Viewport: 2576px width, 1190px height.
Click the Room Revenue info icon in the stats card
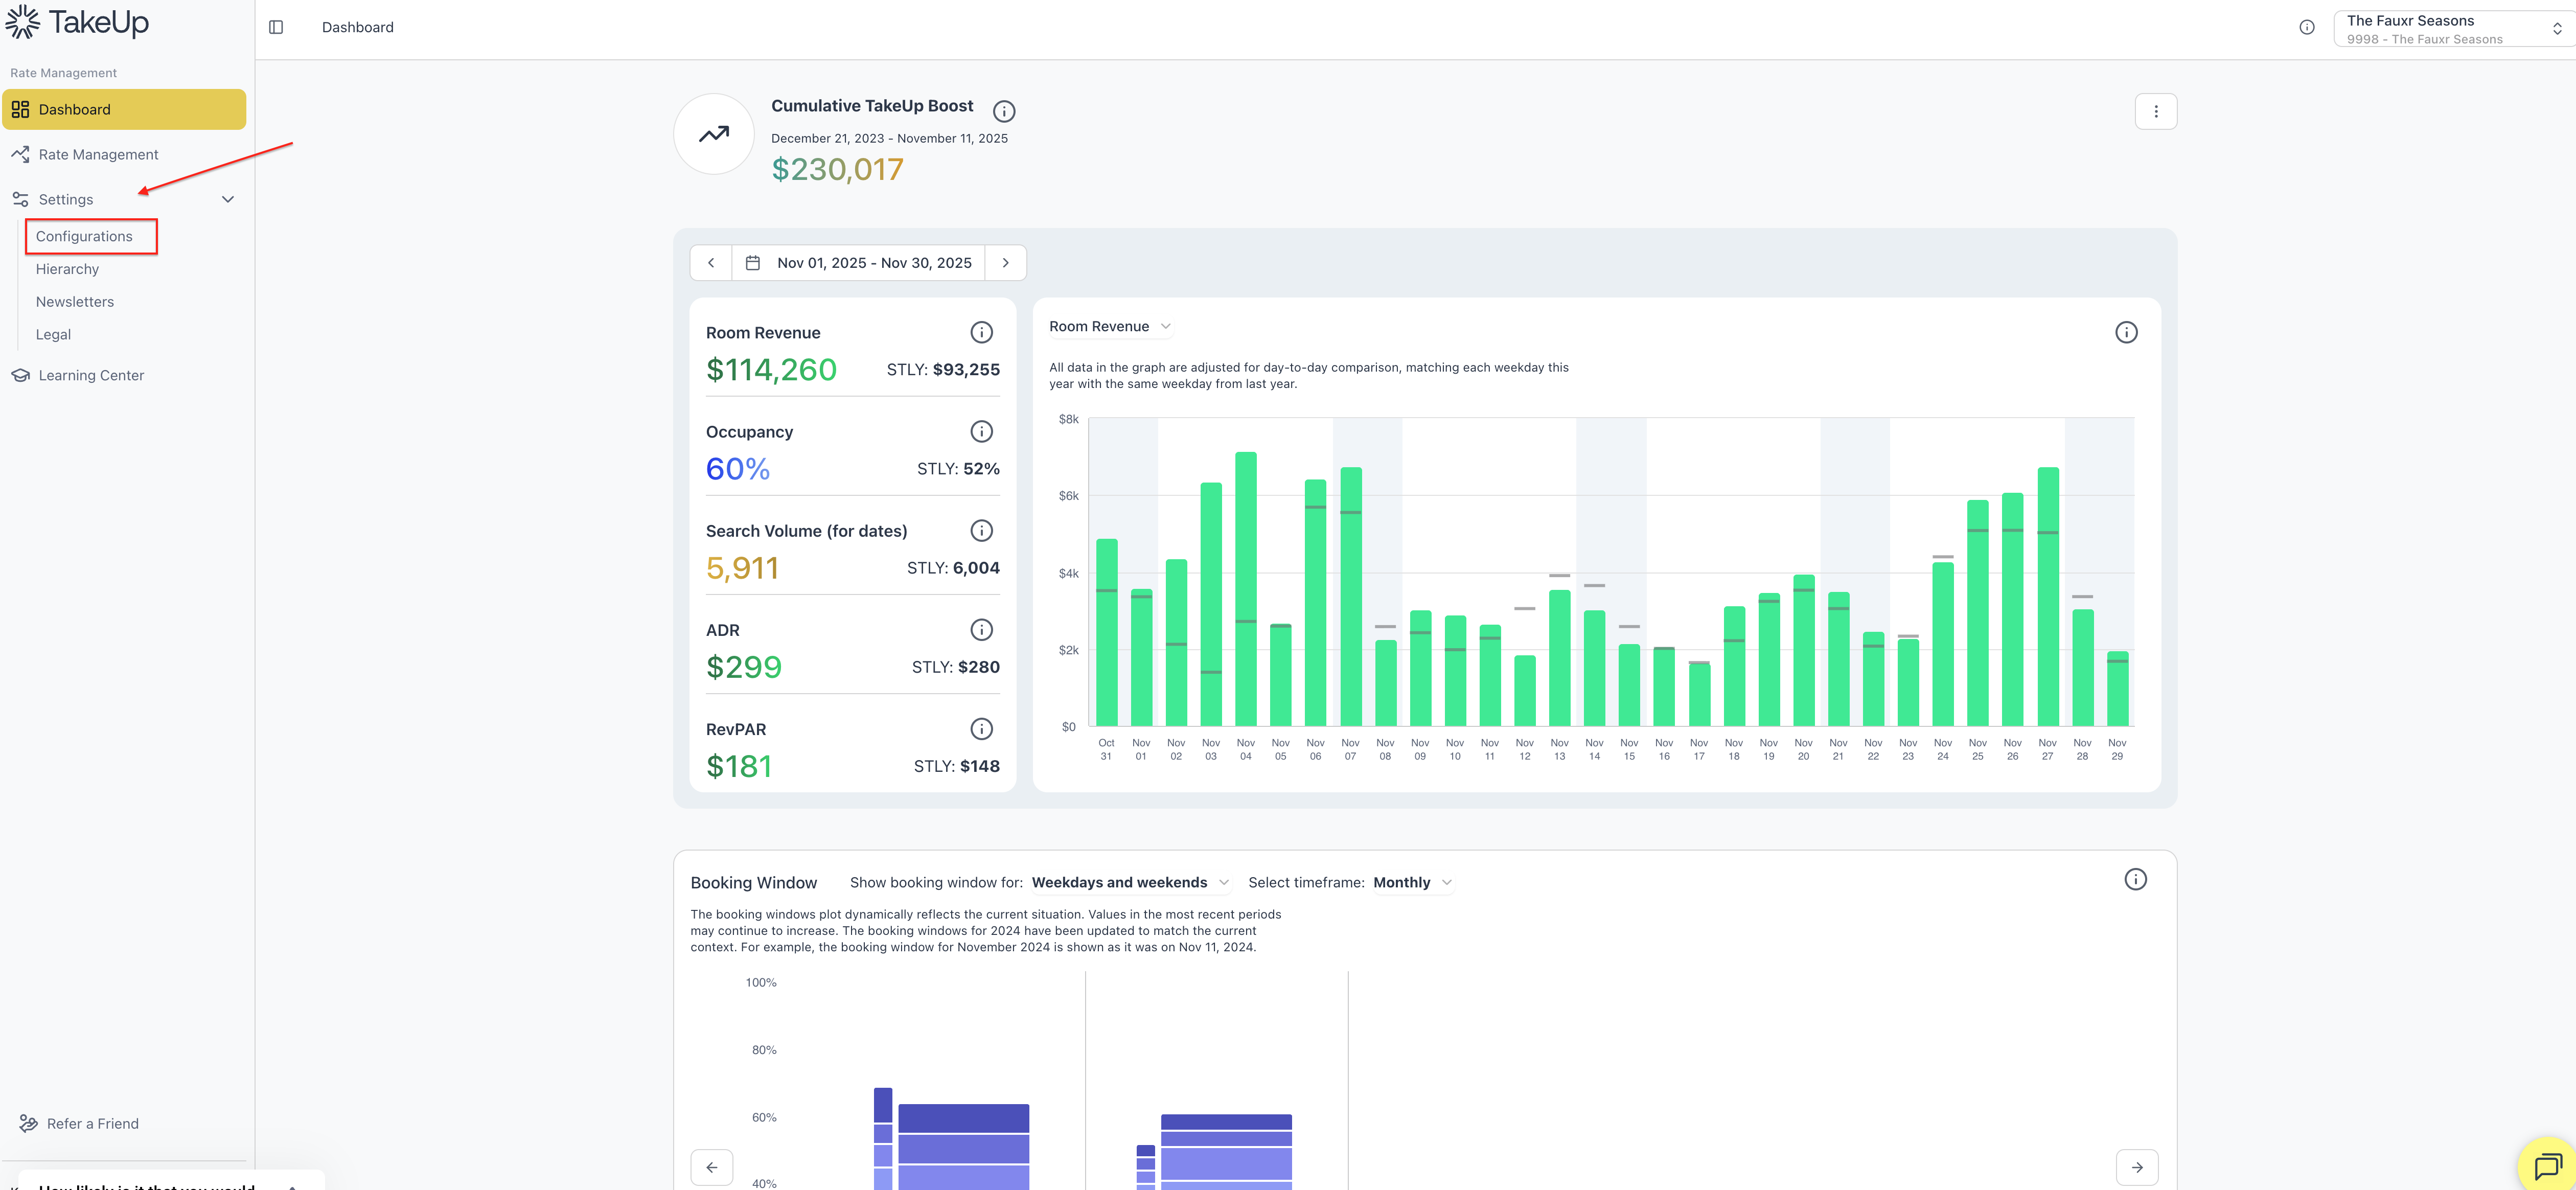click(x=981, y=332)
